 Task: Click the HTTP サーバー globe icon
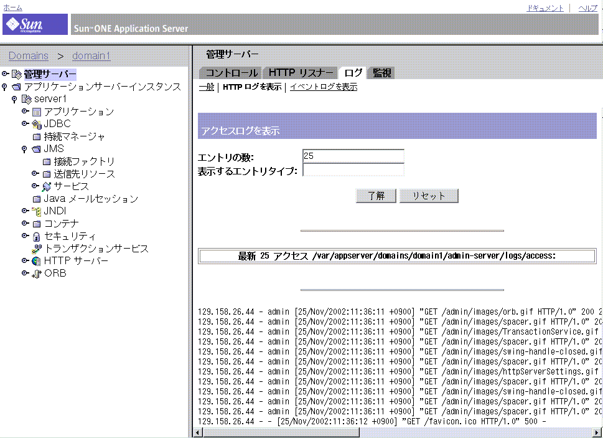pos(37,261)
